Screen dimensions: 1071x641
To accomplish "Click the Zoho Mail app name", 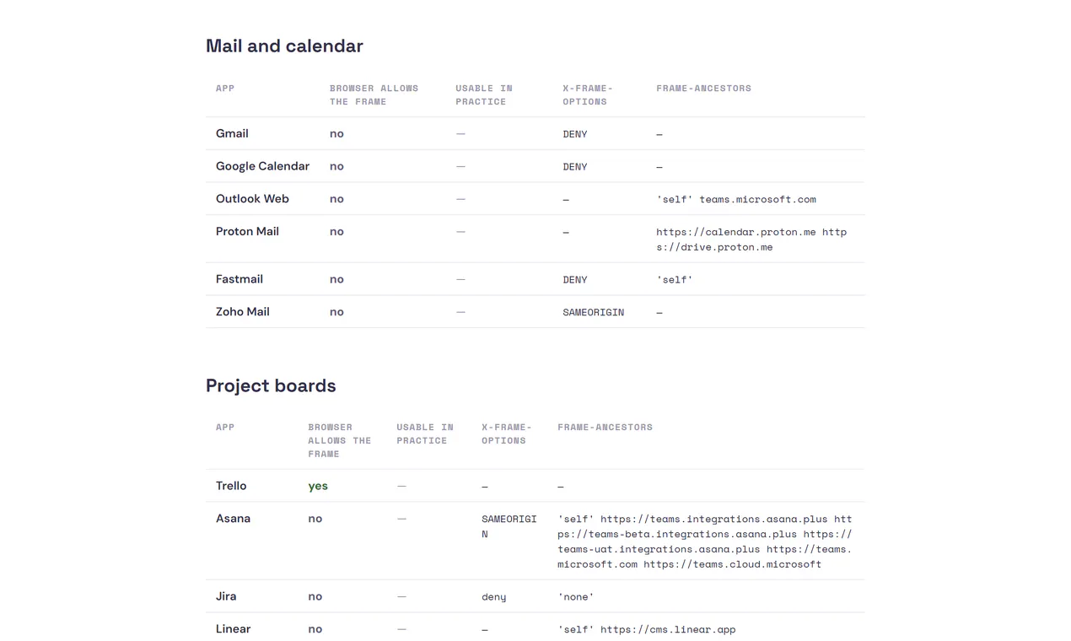I will (243, 312).
